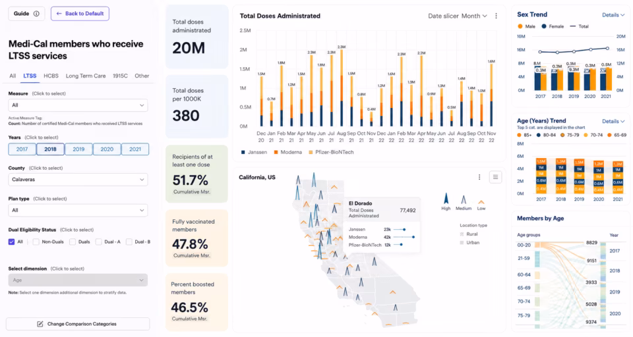Open the Select dimension Age dropdown
This screenshot has height=337, width=633.
pos(78,280)
